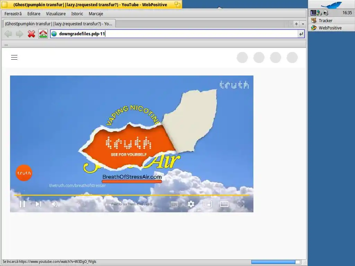Click the orange truth channel logo
This screenshot has height=266, width=355.
(24, 173)
